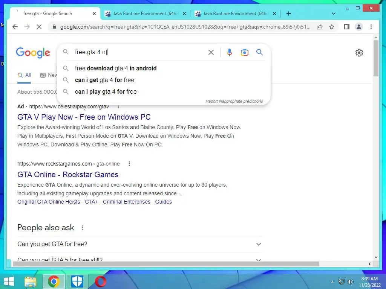
Task: Open 'Criminal Enterprises' sitelink
Action: coord(127,202)
